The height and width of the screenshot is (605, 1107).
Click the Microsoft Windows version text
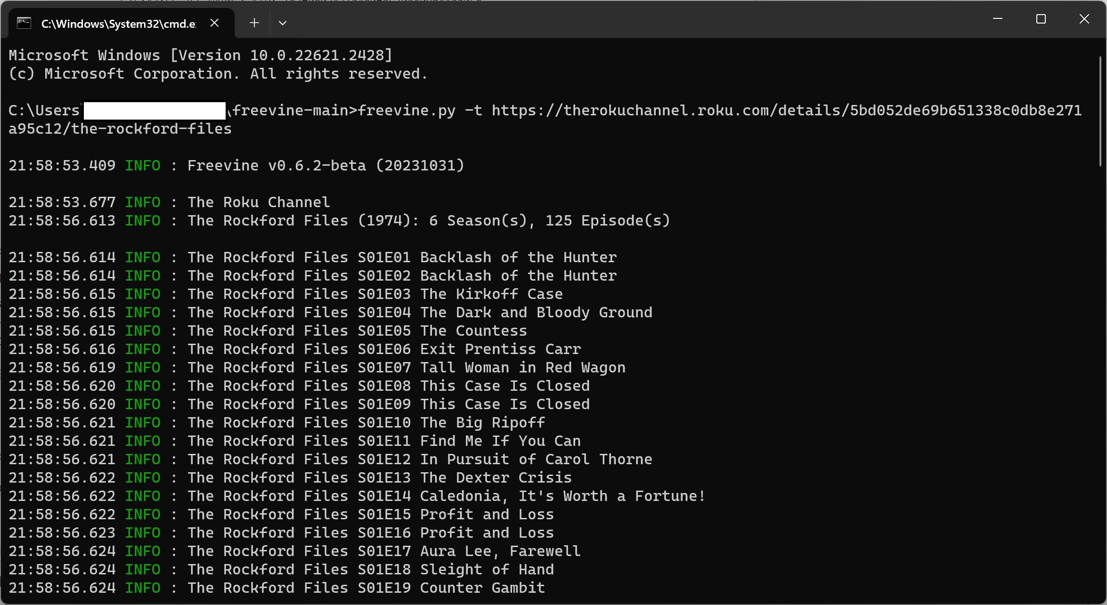tap(201, 56)
